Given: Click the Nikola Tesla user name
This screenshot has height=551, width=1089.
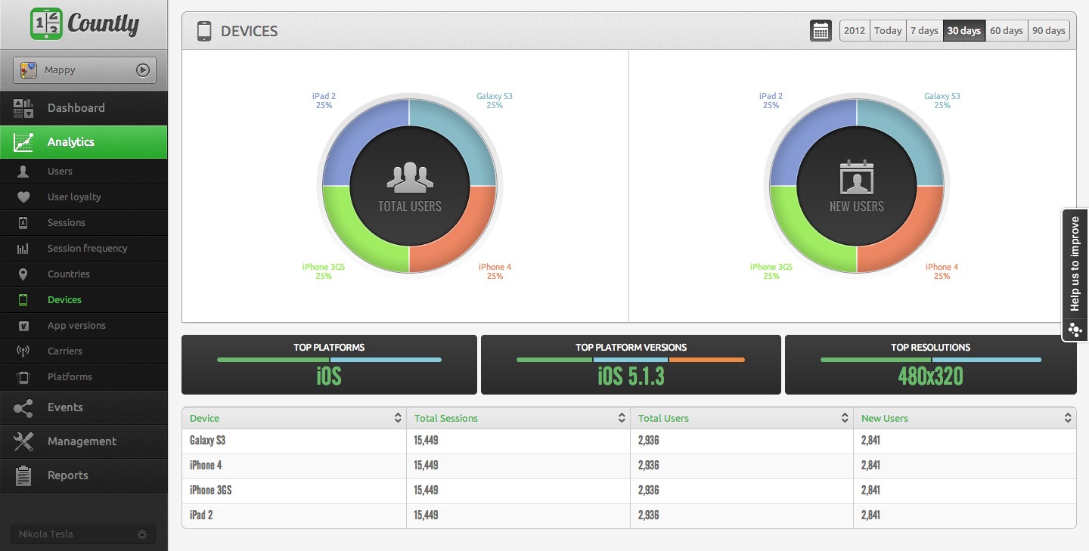Looking at the screenshot, I should pos(46,534).
